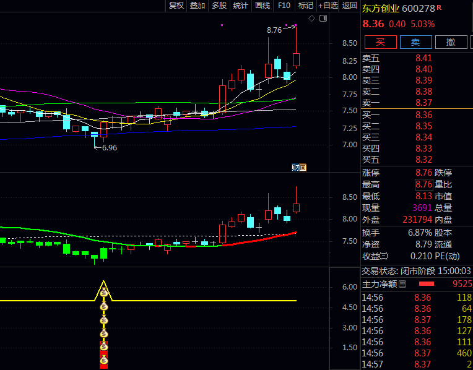
Task: Click 买四 price 8.33
Action: (x=423, y=148)
